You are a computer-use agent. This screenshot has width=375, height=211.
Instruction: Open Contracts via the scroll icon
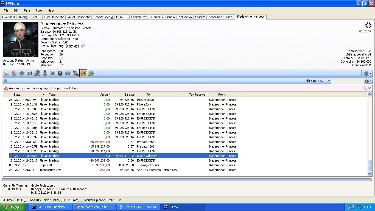(x=75, y=73)
